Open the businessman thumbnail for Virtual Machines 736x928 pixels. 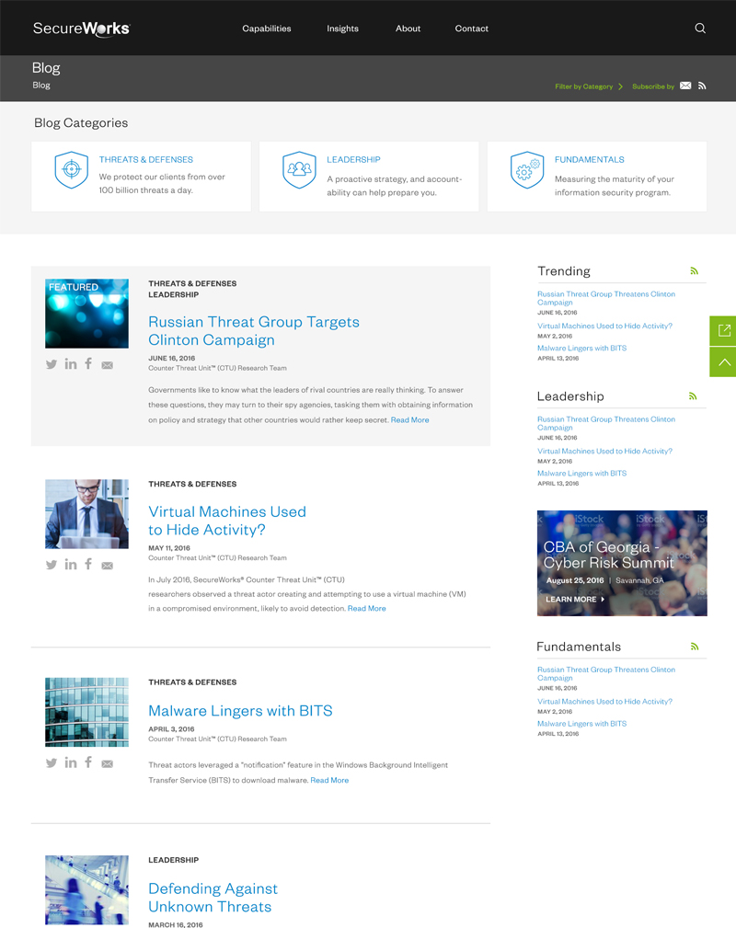click(87, 514)
